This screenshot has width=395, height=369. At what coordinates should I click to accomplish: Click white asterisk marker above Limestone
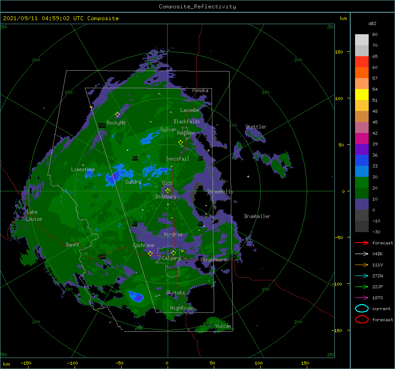[x=83, y=165]
